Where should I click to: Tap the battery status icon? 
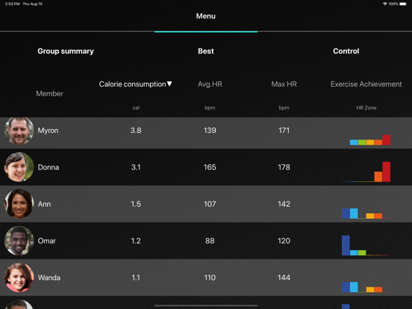point(403,4)
